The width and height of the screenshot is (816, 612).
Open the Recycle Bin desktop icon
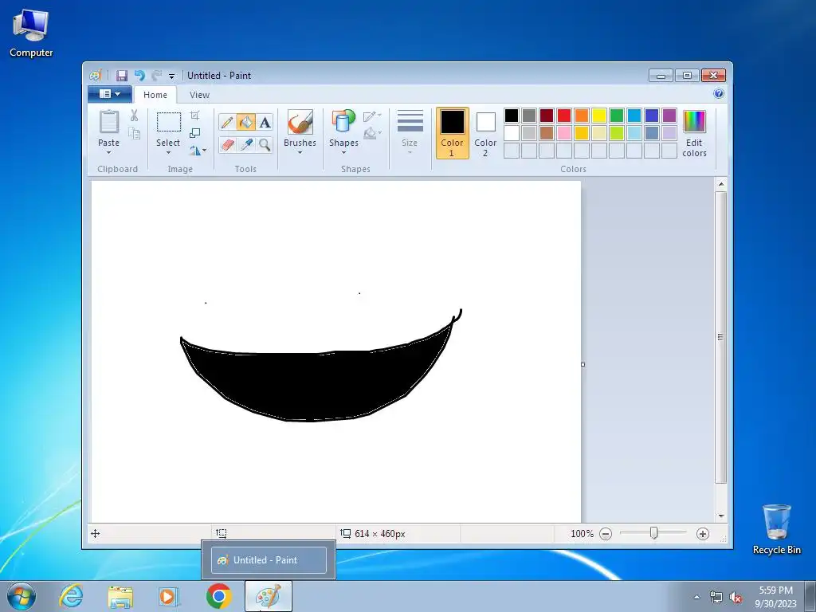point(776,529)
